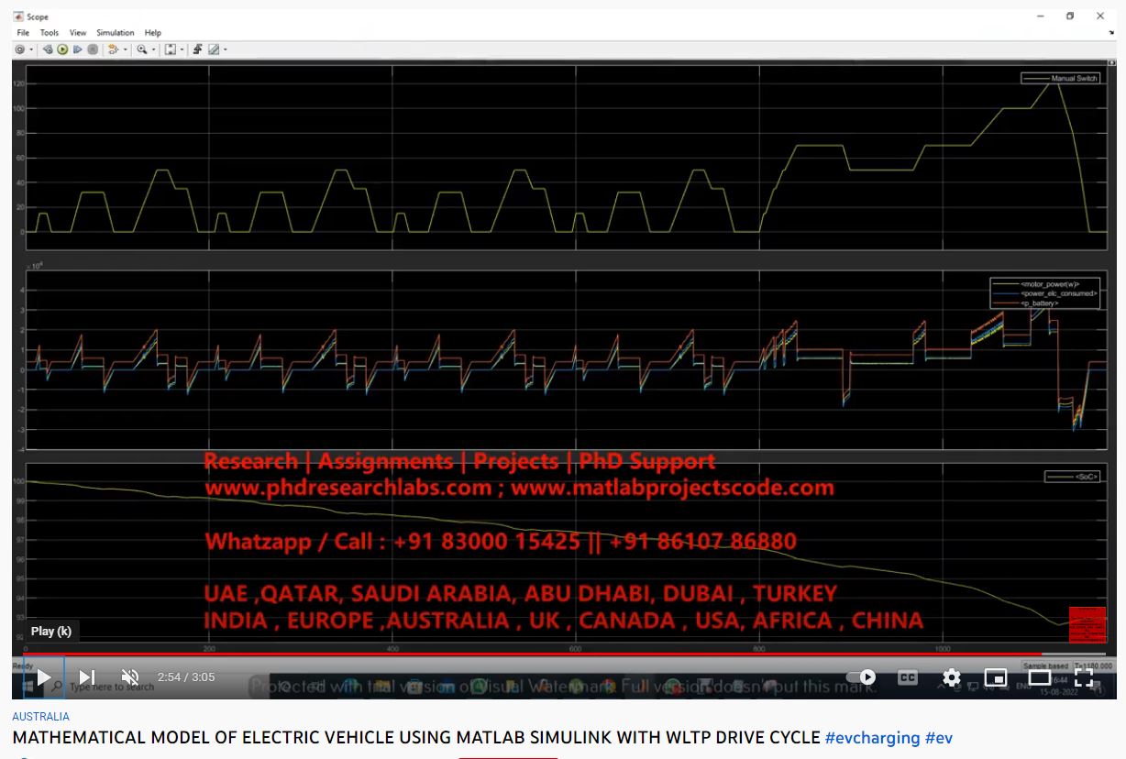Viewport: 1126px width, 759px height.
Task: Select the zoom magnifier tool
Action: pos(142,49)
